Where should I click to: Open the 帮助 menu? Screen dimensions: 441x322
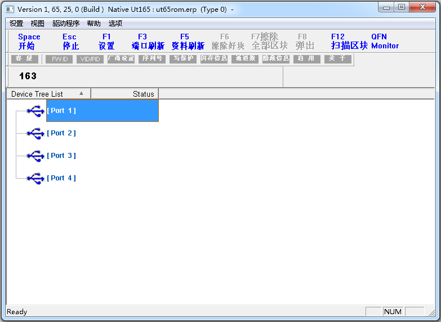click(93, 23)
